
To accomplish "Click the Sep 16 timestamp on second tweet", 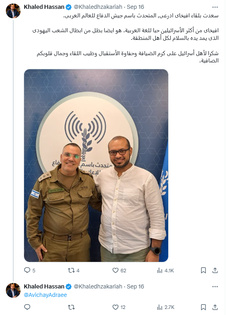I will tap(135, 286).
